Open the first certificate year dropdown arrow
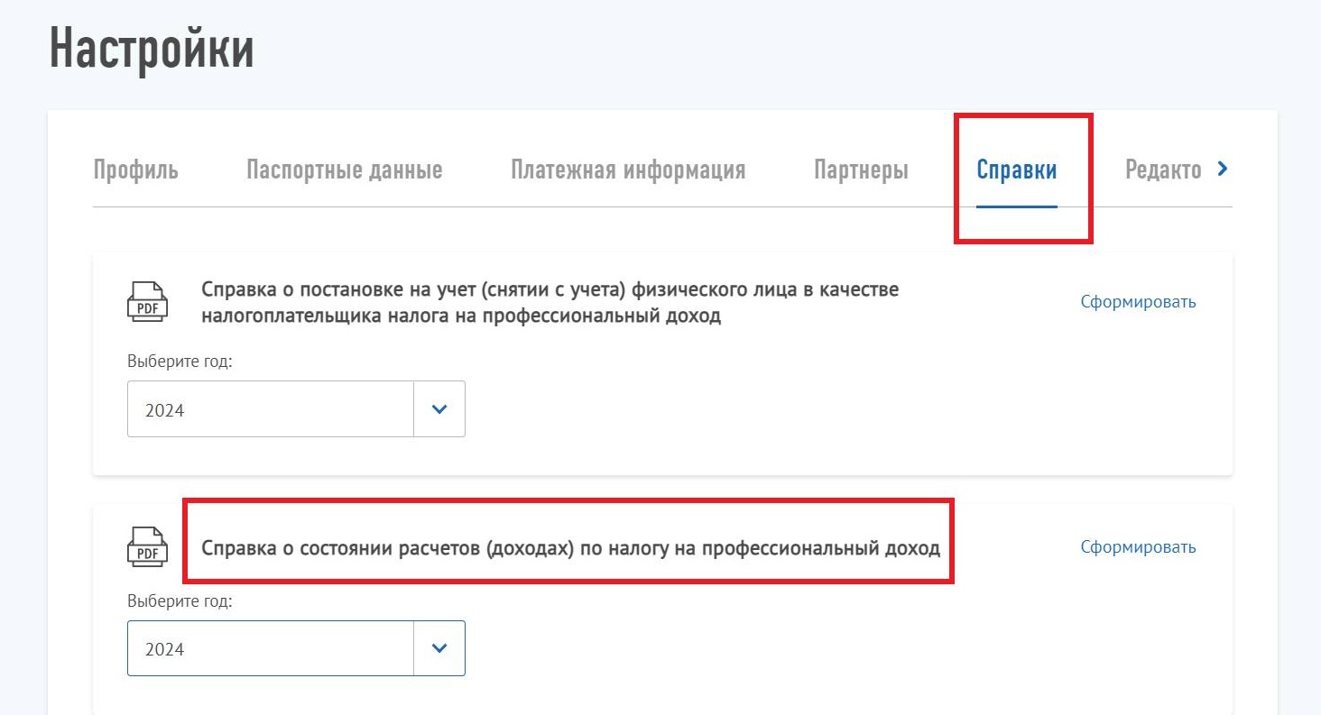The image size is (1321, 715). coord(439,408)
